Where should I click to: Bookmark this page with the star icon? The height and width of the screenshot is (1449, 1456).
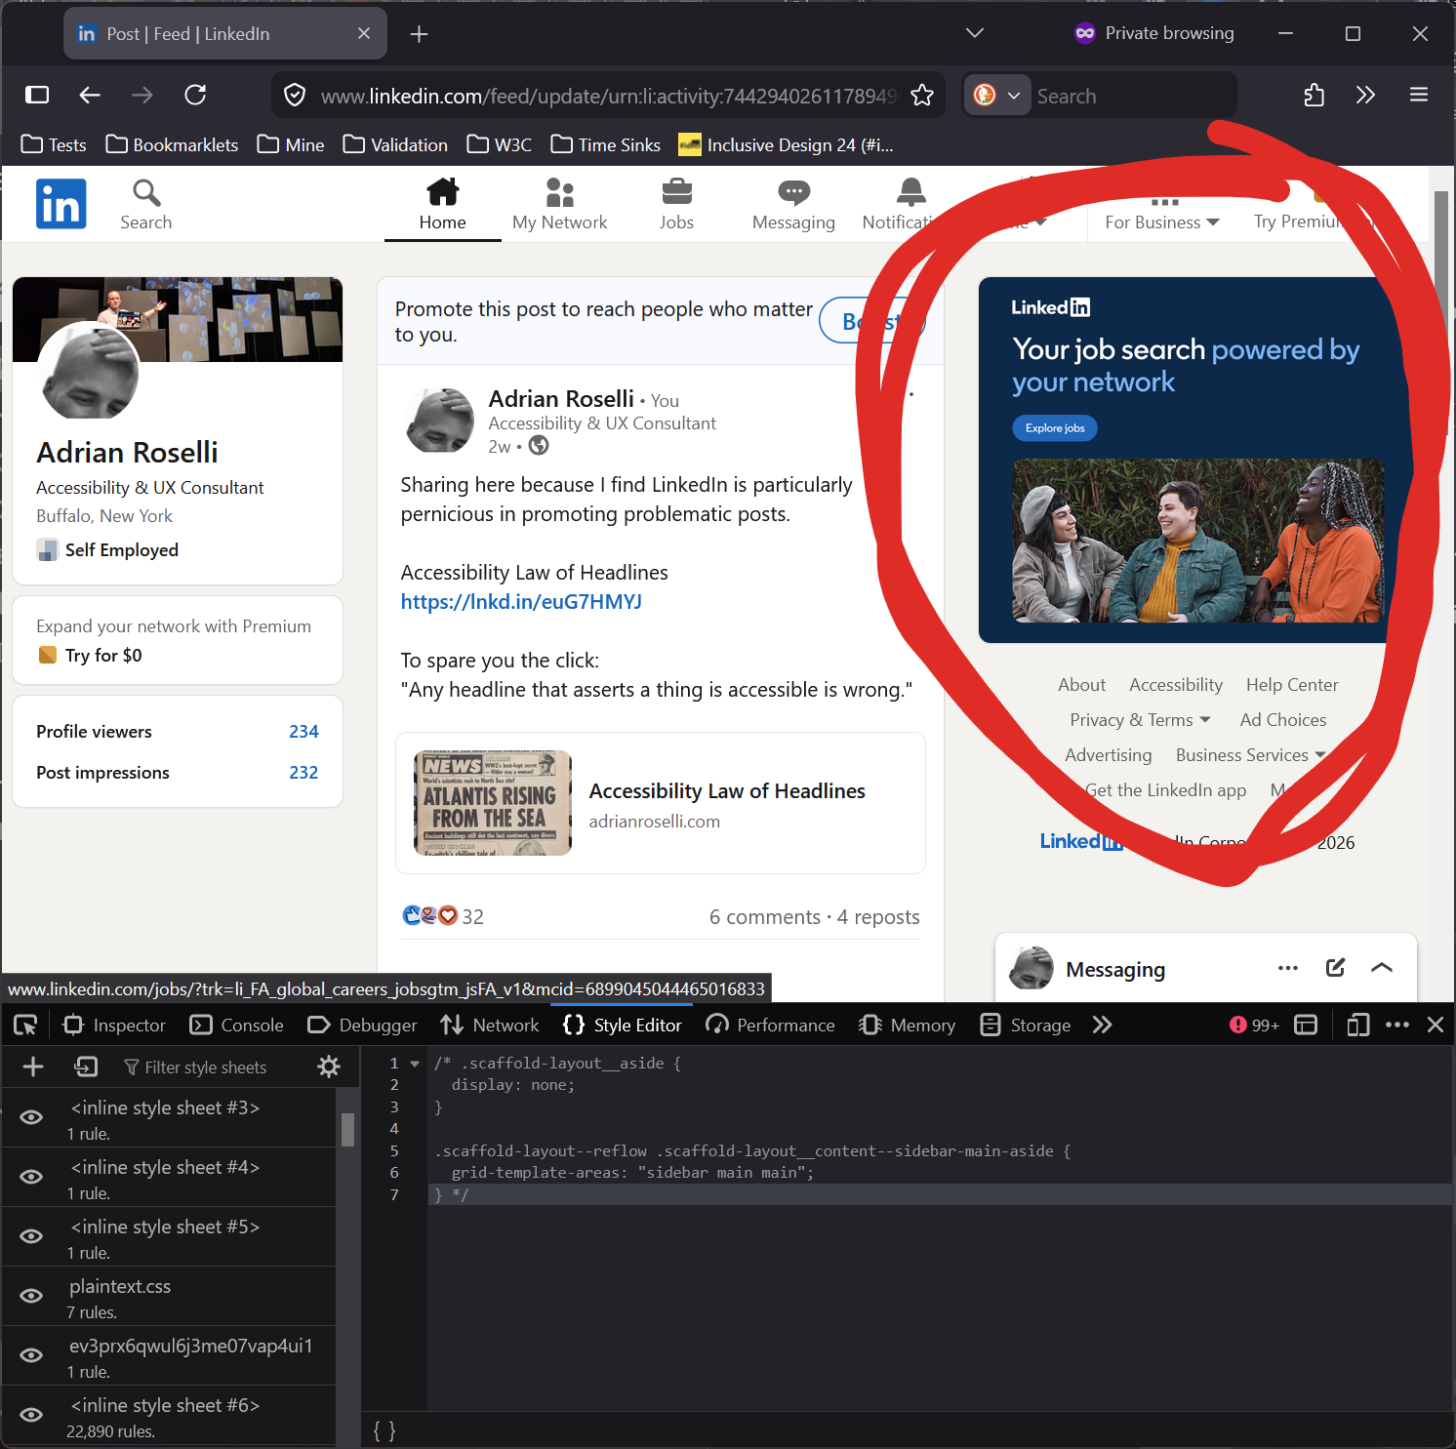[921, 96]
